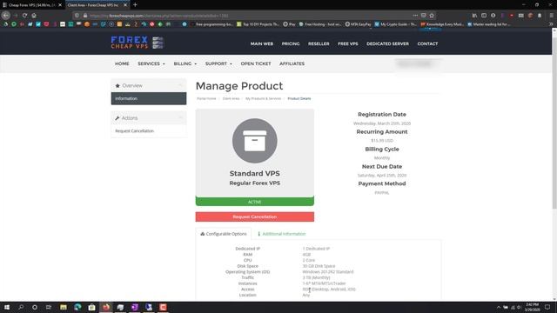This screenshot has height=313, width=557.
Task: Click the red Request Cancellation button
Action: coord(255,216)
